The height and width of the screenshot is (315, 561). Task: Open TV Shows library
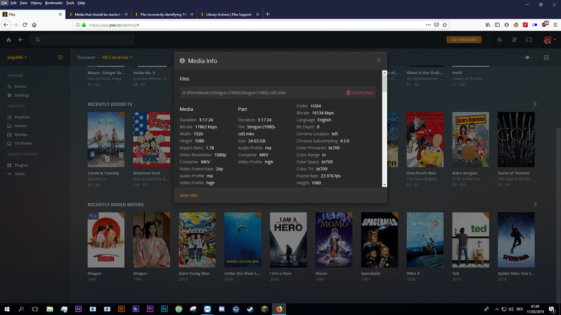(23, 143)
